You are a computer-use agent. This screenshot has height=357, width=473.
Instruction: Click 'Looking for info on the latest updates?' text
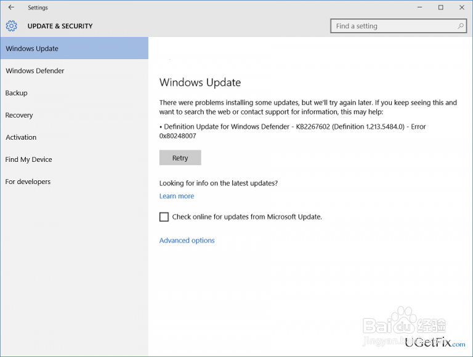219,183
